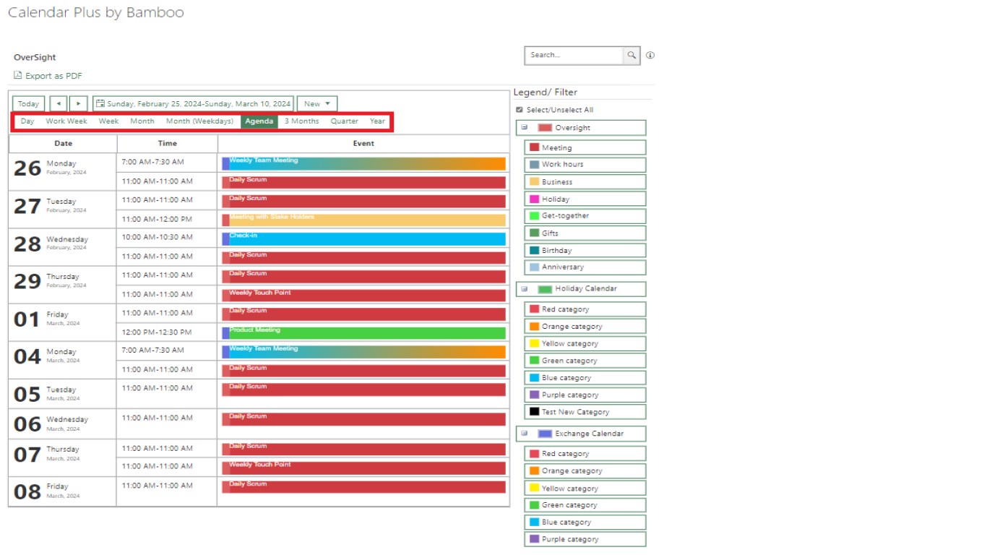This screenshot has width=987, height=555.
Task: Select Exchange Calendar Orange category item
Action: (x=585, y=471)
